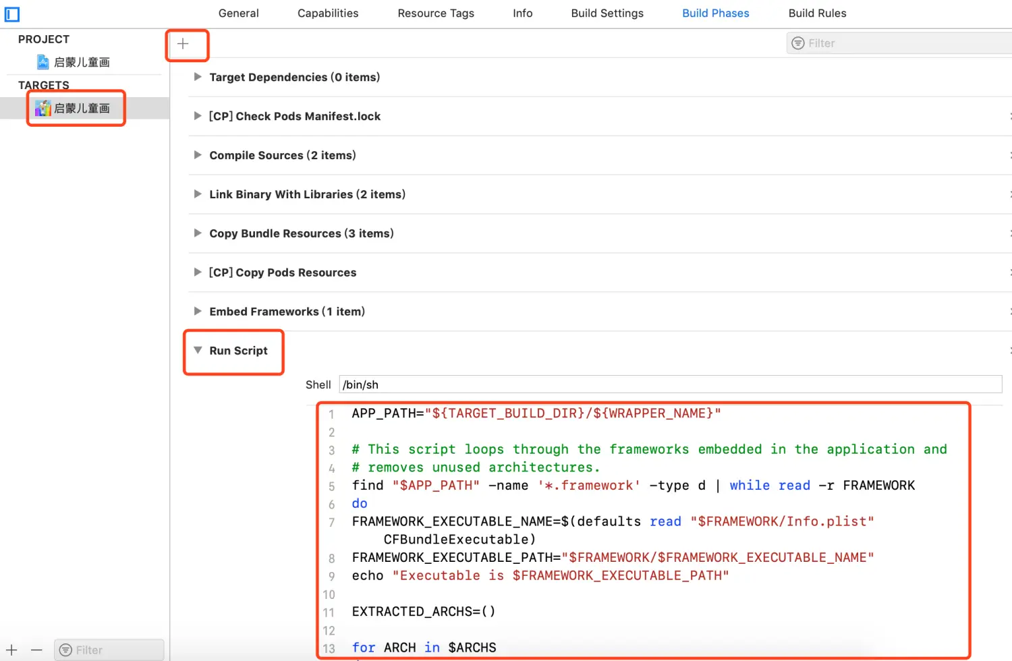Focus the targets list Filter field
Image resolution: width=1012 pixels, height=661 pixels.
(x=109, y=650)
